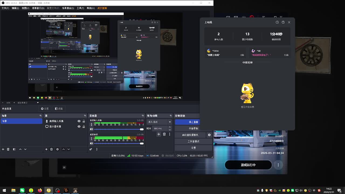Open the 工具(T) menu
The height and width of the screenshot is (194, 345).
tap(80, 8)
